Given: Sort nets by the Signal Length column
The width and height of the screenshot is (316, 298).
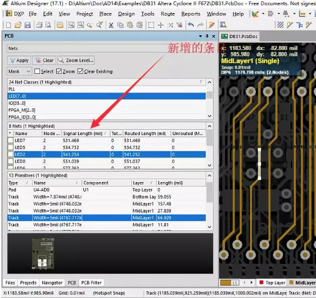Looking at the screenshot, I should click(x=85, y=134).
